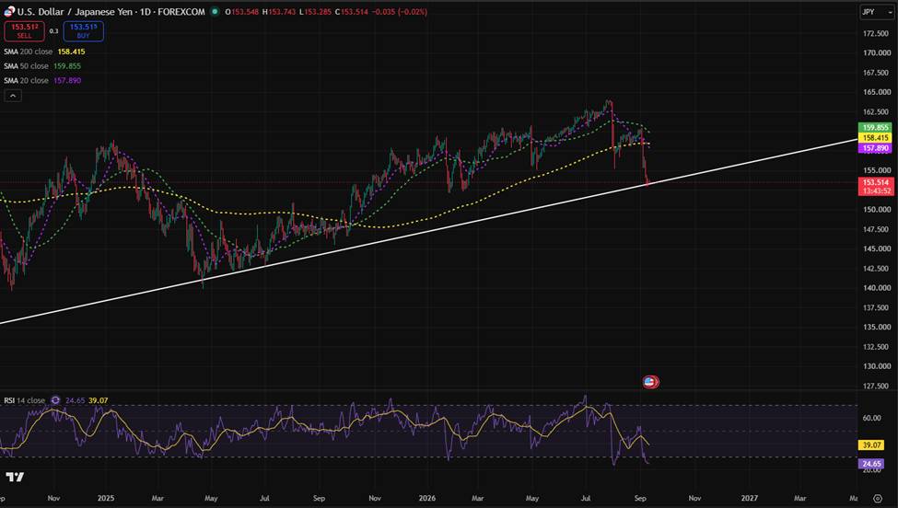The width and height of the screenshot is (898, 508).
Task: Click the purple 157.890 tag on the price axis
Action: 875,148
